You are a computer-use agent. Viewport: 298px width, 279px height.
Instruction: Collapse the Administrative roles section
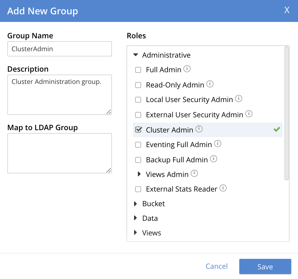tap(136, 55)
